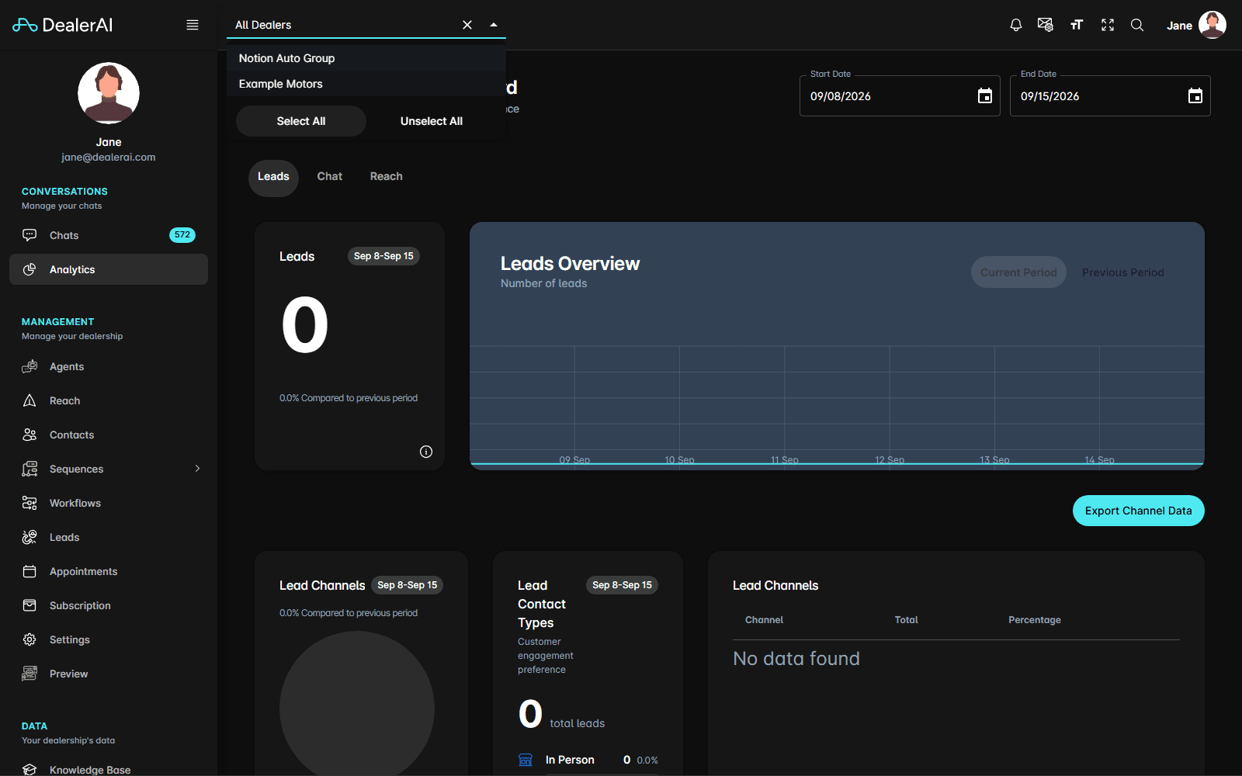Open Analytics in the sidebar

pyautogui.click(x=109, y=269)
